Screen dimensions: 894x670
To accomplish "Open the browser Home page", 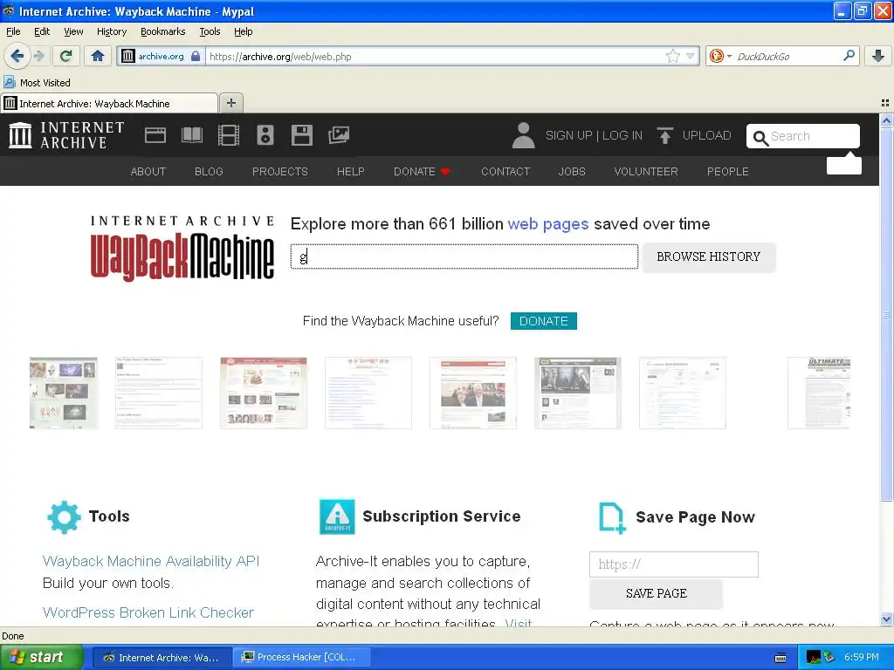I will [x=98, y=56].
